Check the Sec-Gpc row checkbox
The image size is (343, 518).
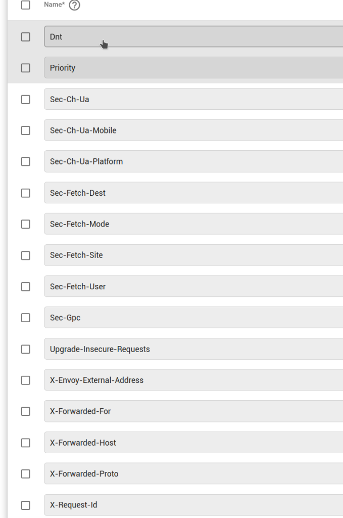click(26, 318)
